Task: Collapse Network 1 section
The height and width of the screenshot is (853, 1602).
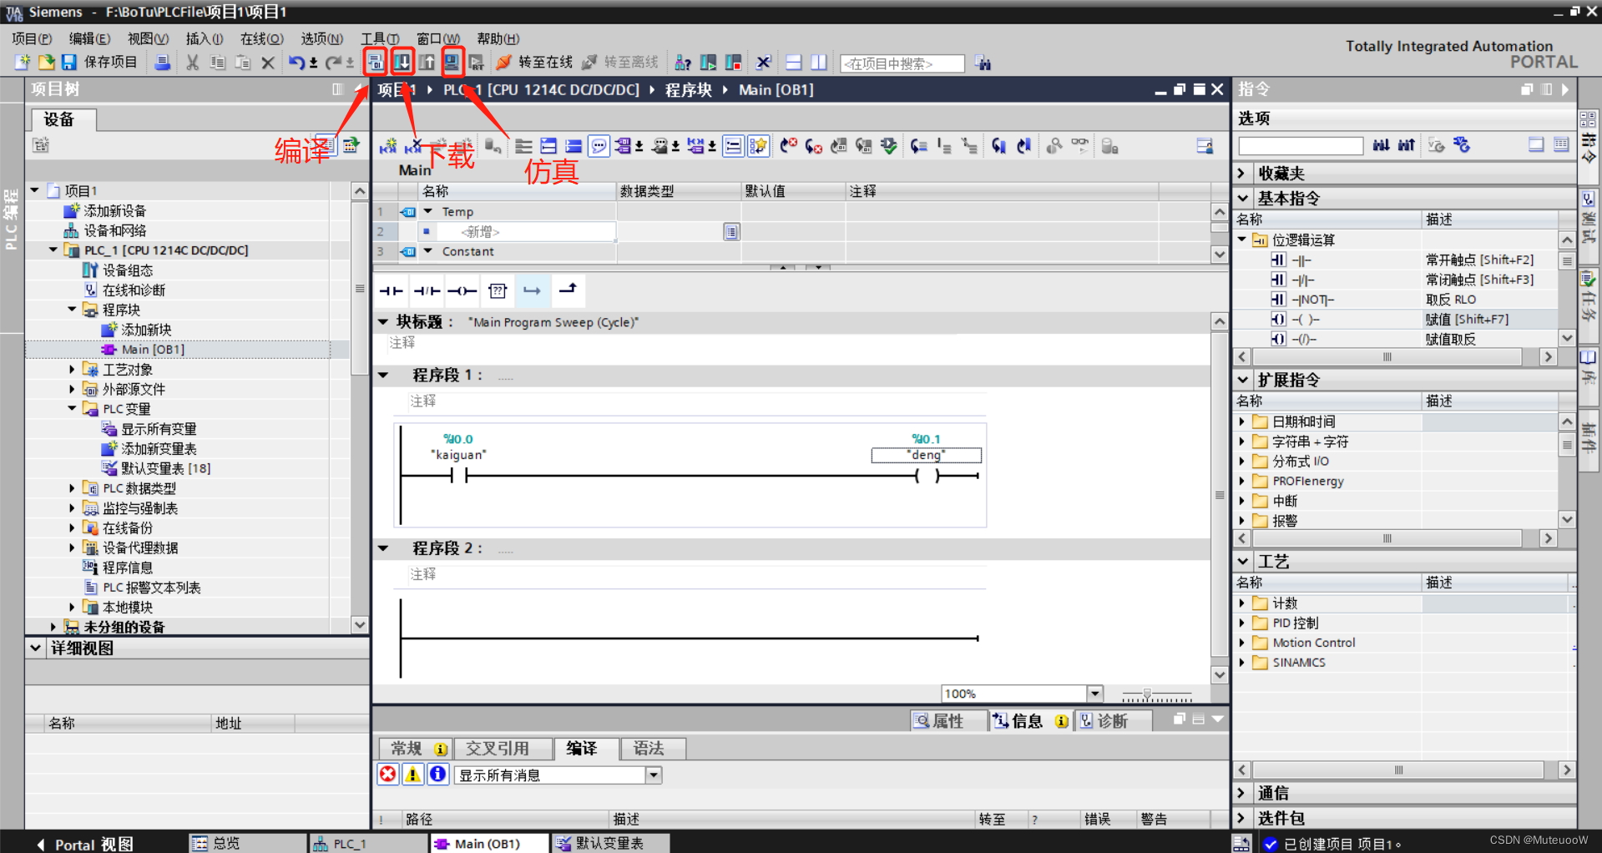Action: tap(384, 375)
